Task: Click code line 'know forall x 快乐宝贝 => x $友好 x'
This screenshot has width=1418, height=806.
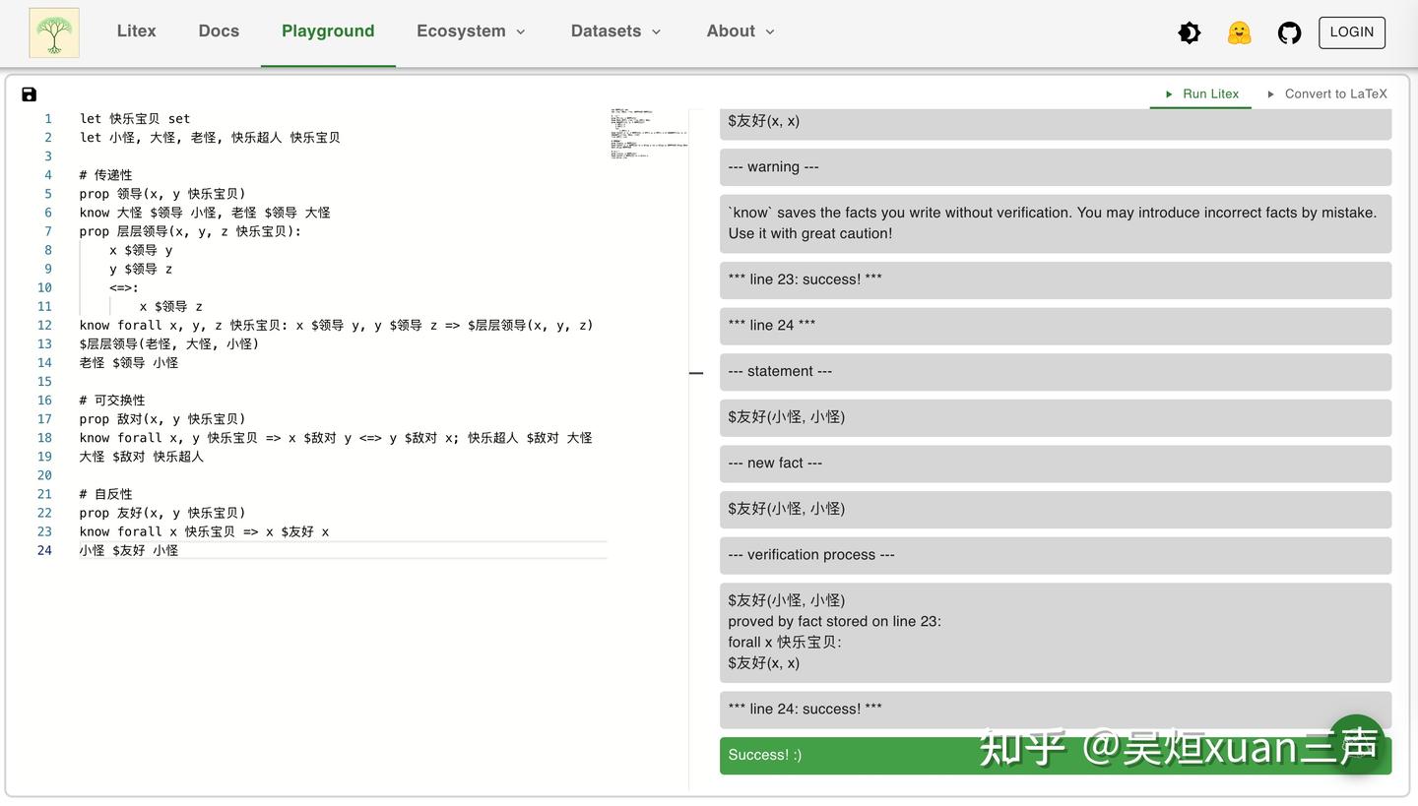Action: [x=204, y=531]
